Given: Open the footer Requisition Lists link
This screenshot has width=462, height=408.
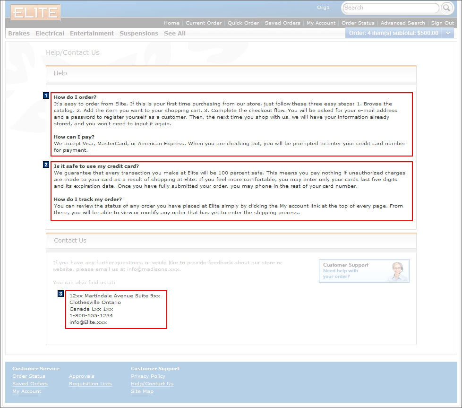Looking at the screenshot, I should [x=90, y=384].
